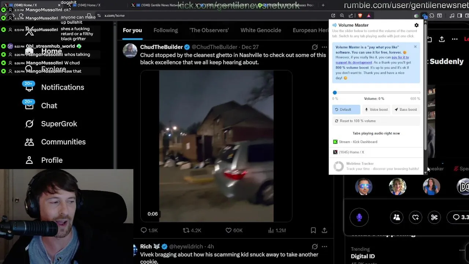The image size is (469, 264).
Task: Bookmark the ChudTheBuilder post
Action: point(313,230)
